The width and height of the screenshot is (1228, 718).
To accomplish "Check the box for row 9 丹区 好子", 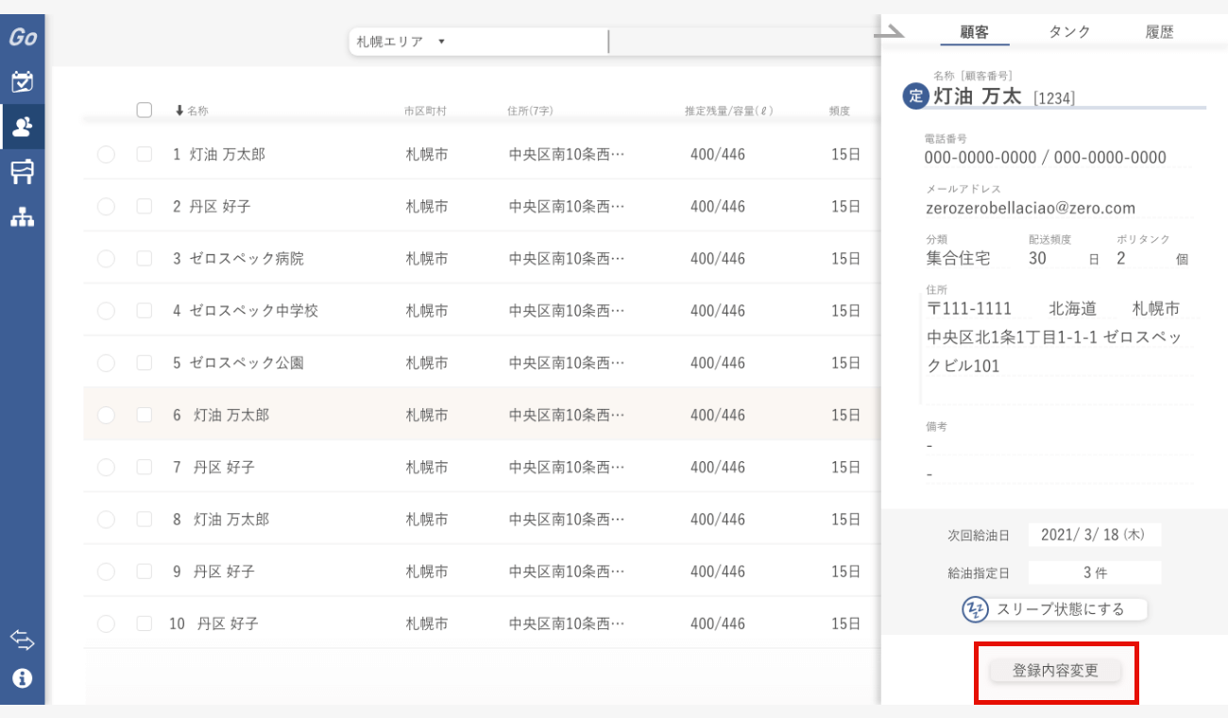I will [145, 572].
